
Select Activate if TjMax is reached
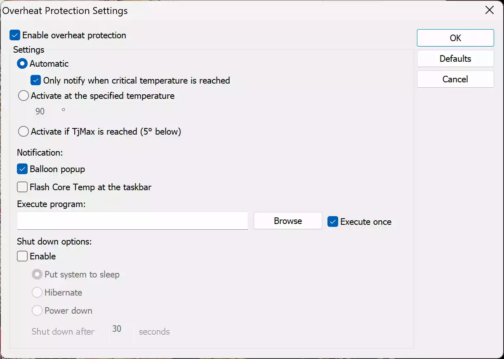[24, 131]
